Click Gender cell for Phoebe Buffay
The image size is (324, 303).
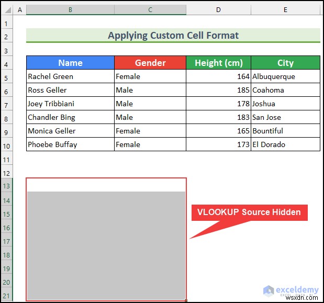pos(150,144)
